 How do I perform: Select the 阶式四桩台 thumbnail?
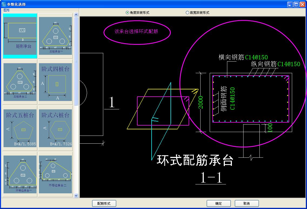(55, 82)
